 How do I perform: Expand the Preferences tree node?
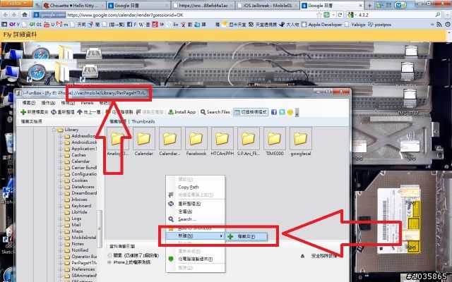(61, 269)
